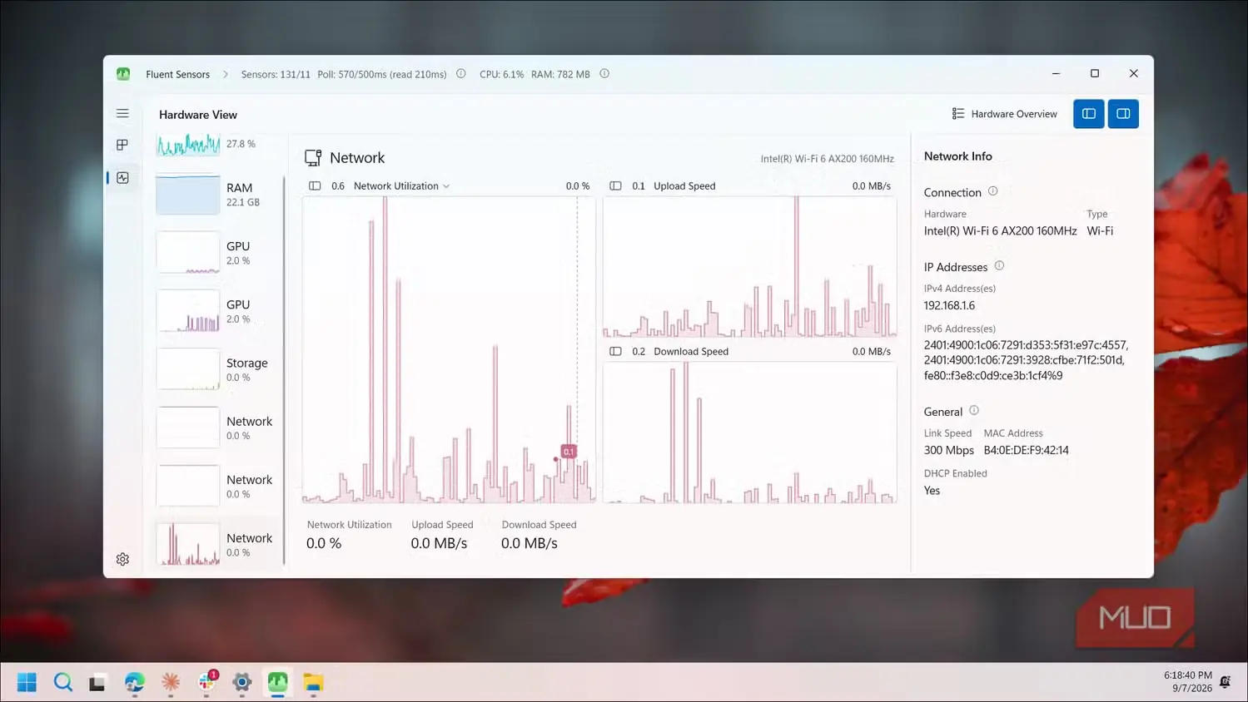The width and height of the screenshot is (1248, 702).
Task: Open File Explorer from taskbar
Action: pos(313,682)
